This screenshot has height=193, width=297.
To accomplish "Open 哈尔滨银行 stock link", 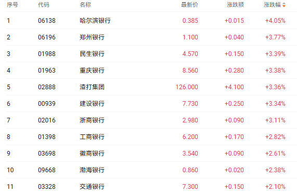I will pos(95,21).
